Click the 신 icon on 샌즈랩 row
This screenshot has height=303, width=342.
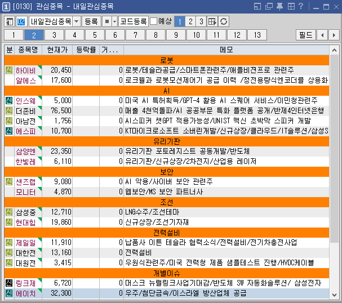pos(9,181)
